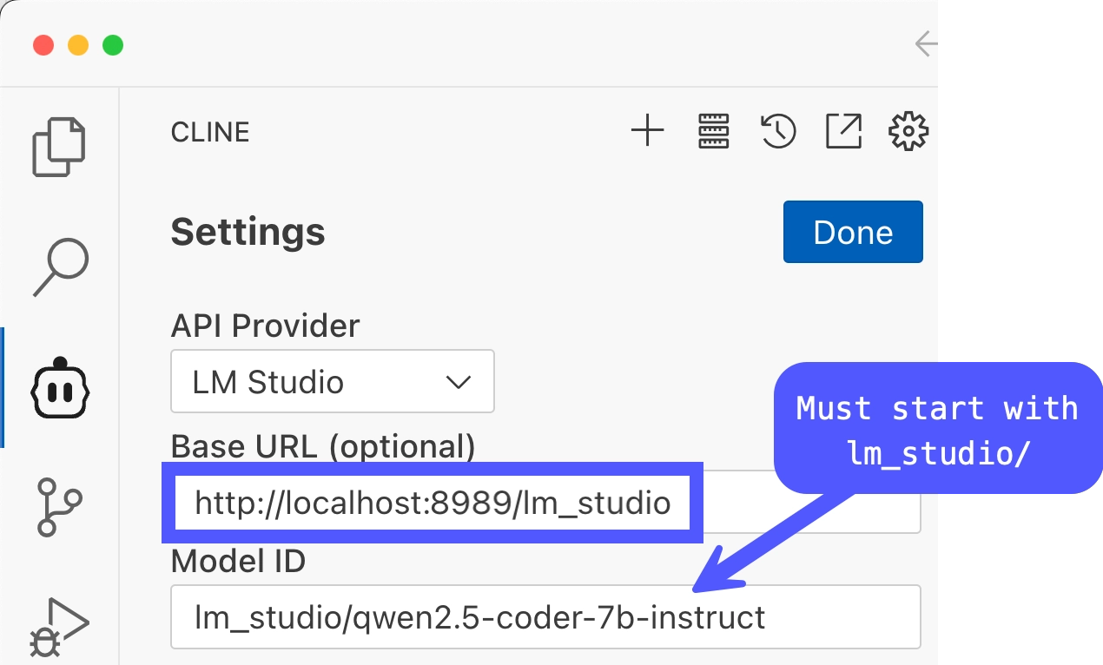Open Cline settings gear icon

coord(908,131)
